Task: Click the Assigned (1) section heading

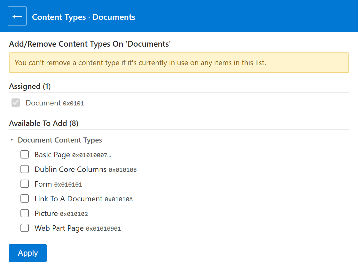Action: [x=30, y=86]
